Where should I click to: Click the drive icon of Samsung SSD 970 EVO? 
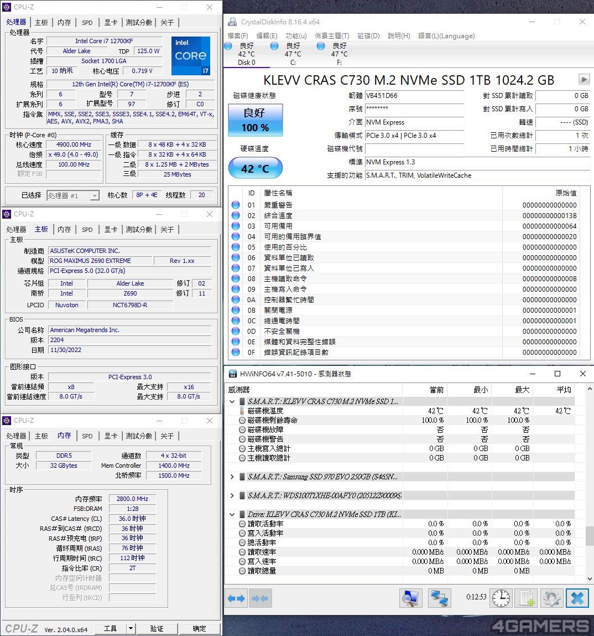[x=242, y=477]
